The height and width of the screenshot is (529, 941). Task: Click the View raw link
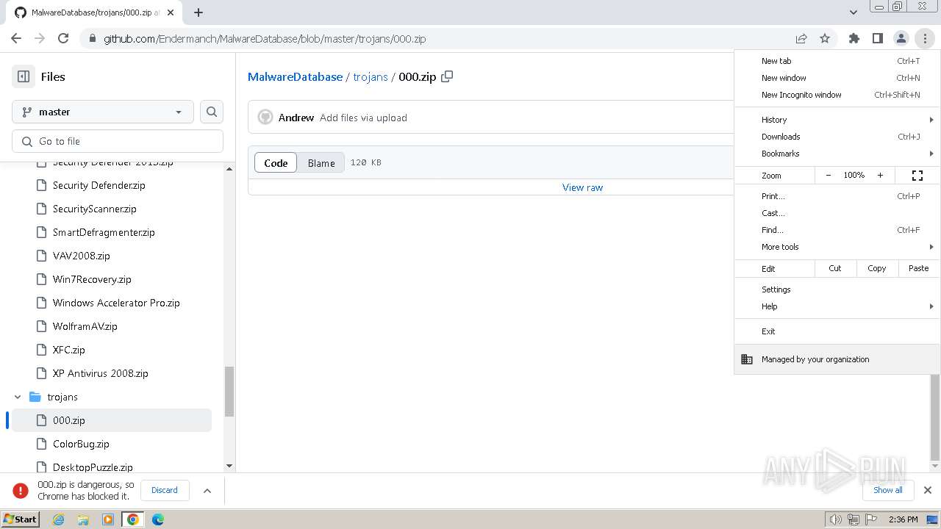pos(582,187)
